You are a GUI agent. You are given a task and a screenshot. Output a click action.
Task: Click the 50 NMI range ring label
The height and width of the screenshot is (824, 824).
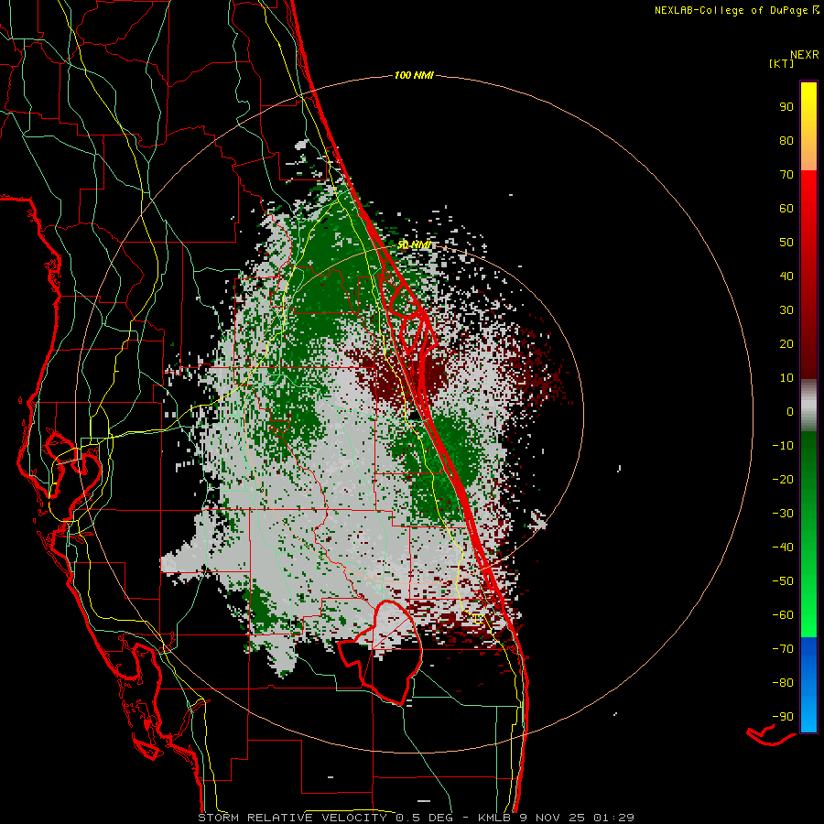point(414,244)
